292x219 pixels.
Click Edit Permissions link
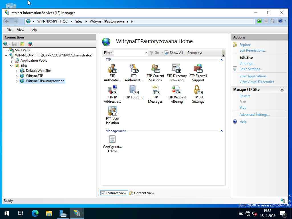(x=253, y=50)
